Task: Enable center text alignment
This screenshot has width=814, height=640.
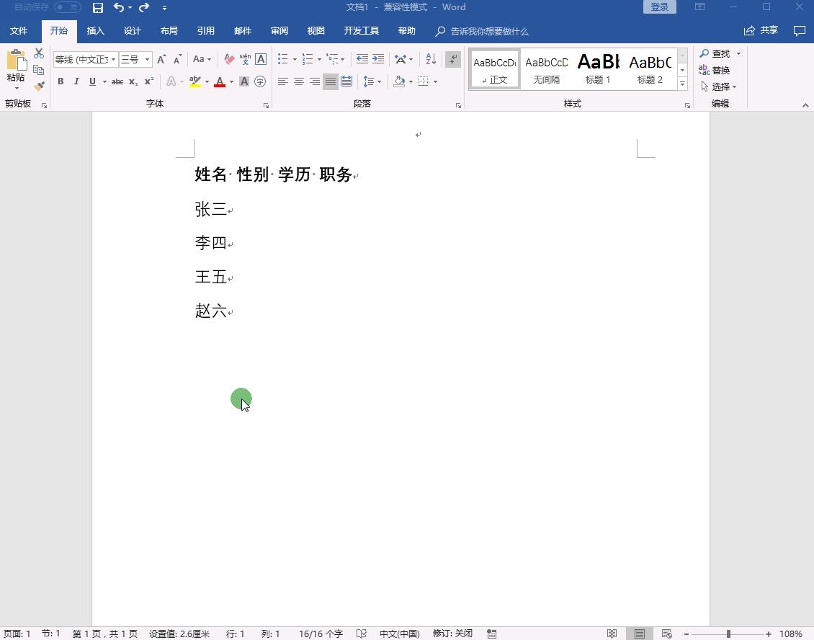Action: 299,81
